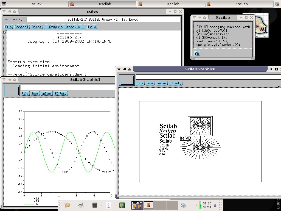Open Graphic Window 0 menu in scilex
Screen dimensions: 281x211
coord(65,27)
